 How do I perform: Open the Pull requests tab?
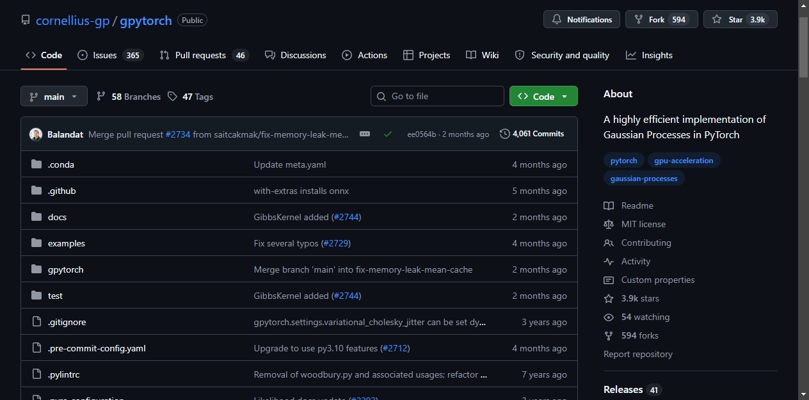[204, 55]
